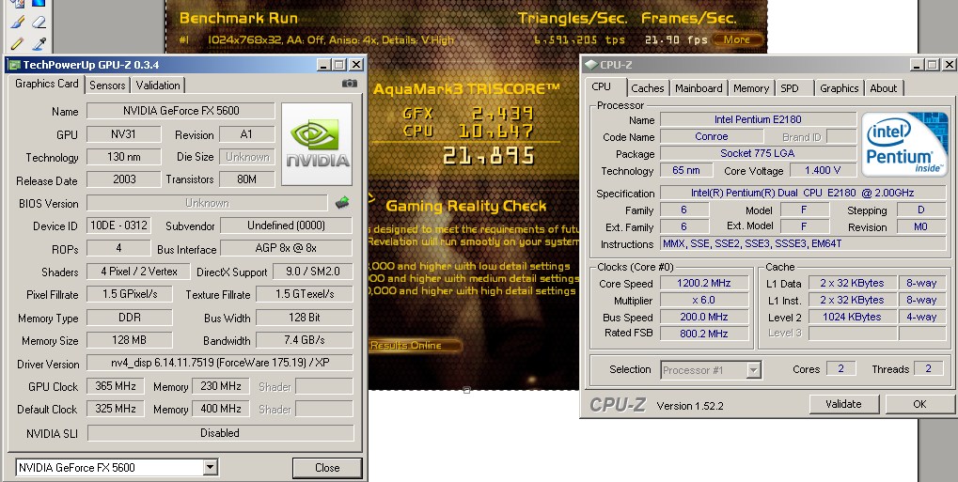Open the SPD tab in CPU-Z

(x=790, y=88)
